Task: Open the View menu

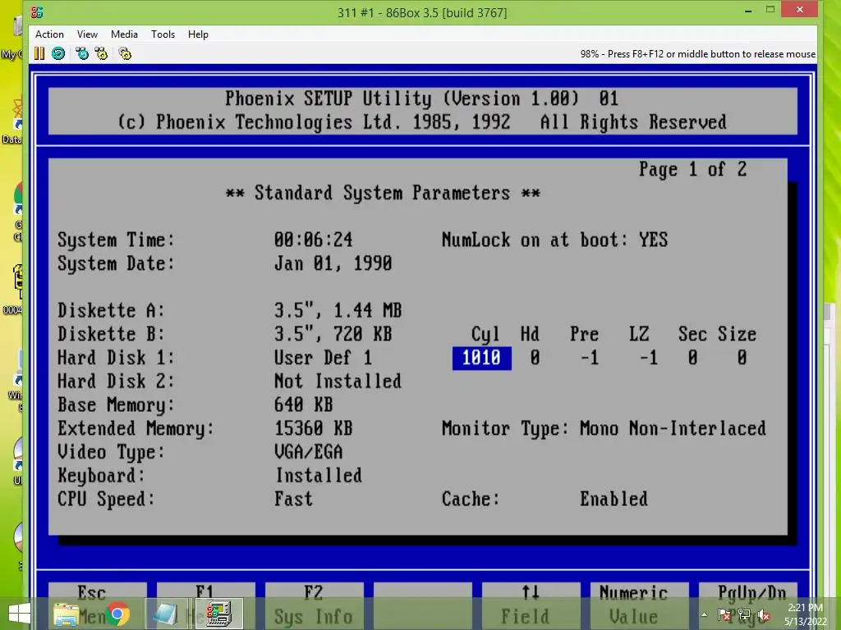Action: tap(87, 34)
